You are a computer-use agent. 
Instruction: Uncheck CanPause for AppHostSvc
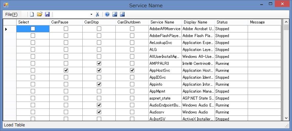click(66, 70)
